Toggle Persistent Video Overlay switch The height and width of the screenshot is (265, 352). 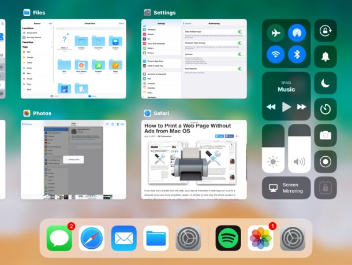point(241,43)
